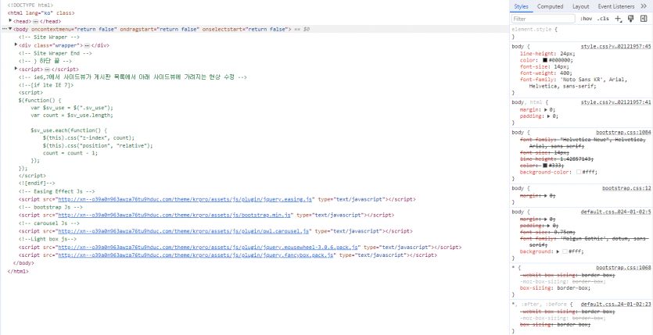Open the Event Listeners tab
Image resolution: width=653 pixels, height=335 pixels.
(616, 6)
